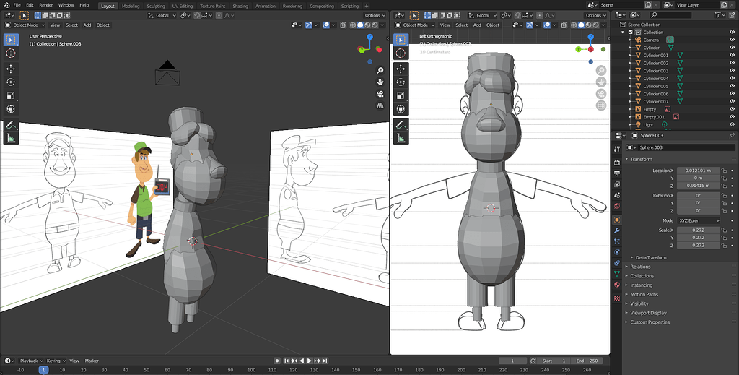Select the Cursor tool in left viewport
The width and height of the screenshot is (739, 375).
10,53
